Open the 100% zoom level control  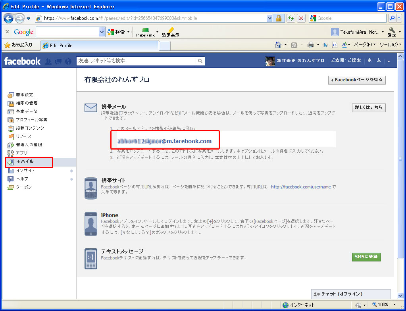(383, 305)
